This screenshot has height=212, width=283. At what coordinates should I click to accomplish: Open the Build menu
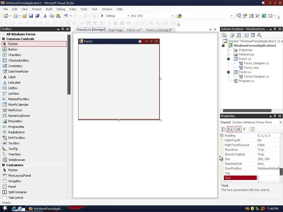pyautogui.click(x=49, y=9)
